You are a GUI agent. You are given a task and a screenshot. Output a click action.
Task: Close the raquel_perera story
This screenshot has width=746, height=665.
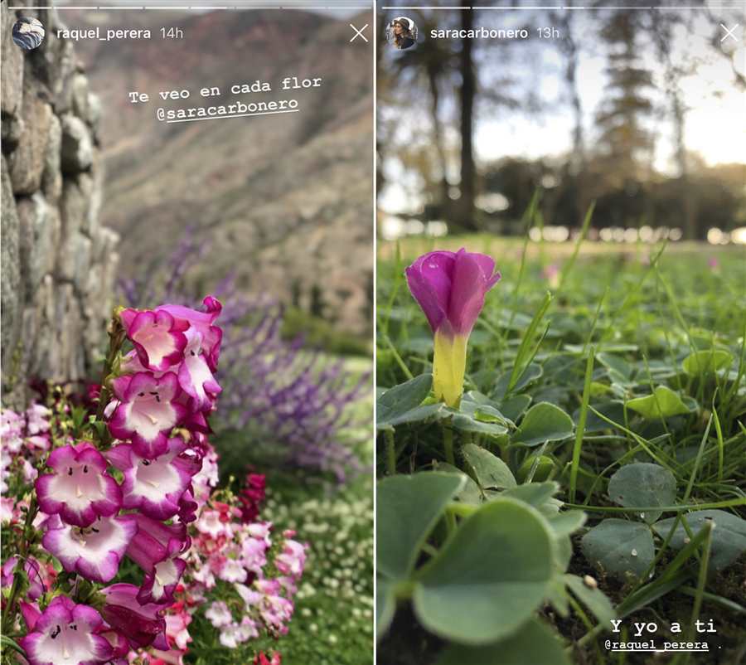359,33
